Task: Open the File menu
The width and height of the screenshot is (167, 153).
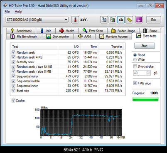Action: (7, 12)
